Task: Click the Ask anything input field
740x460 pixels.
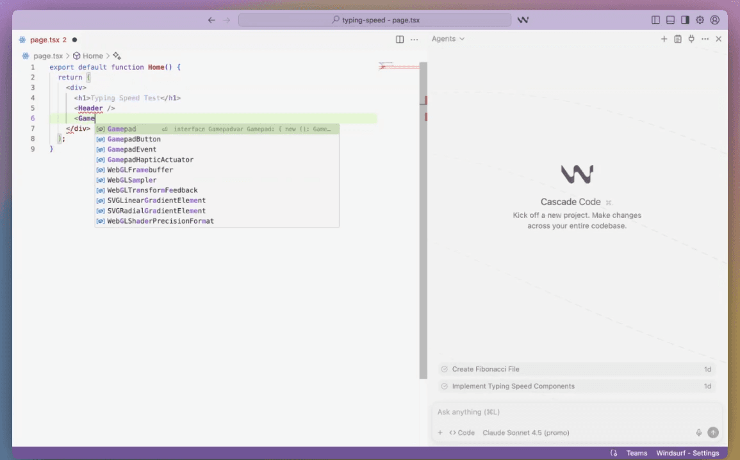Action: click(x=545, y=412)
